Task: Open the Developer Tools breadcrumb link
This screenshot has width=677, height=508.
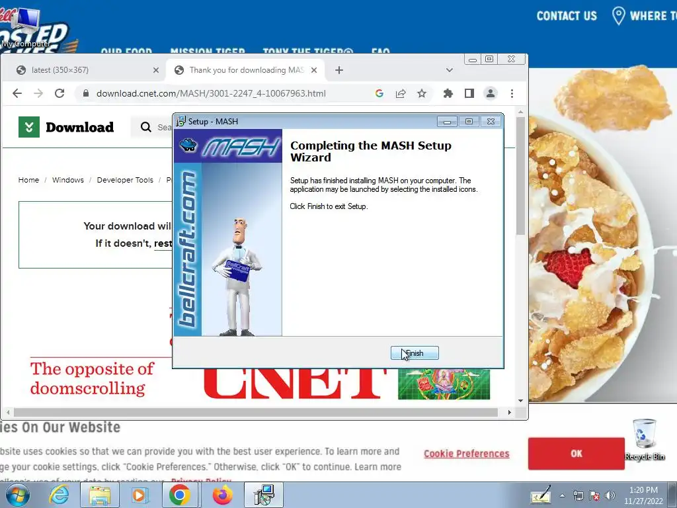Action: (125, 180)
